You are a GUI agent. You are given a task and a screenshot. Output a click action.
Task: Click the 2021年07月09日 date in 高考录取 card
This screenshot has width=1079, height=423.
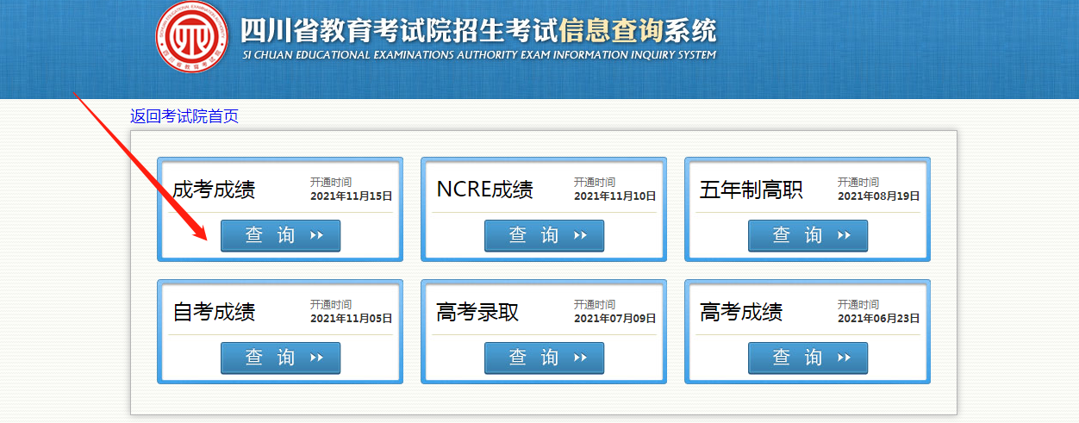click(x=614, y=319)
